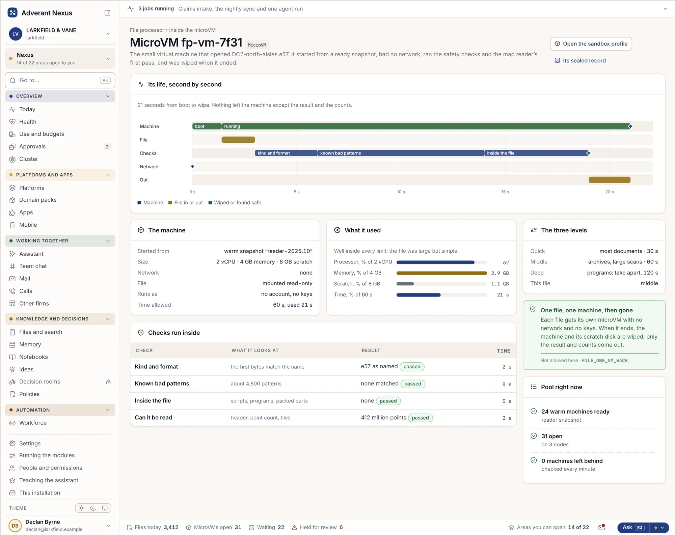
Task: Click the Adverant Nexus logo icon
Action: [x=12, y=13]
